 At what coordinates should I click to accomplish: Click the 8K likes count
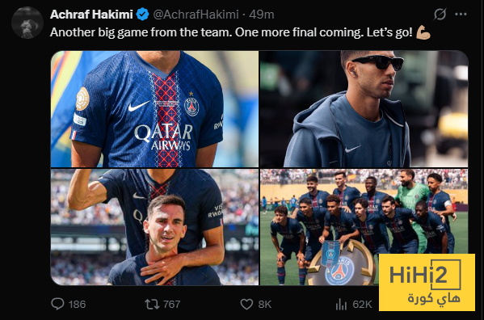coord(265,305)
